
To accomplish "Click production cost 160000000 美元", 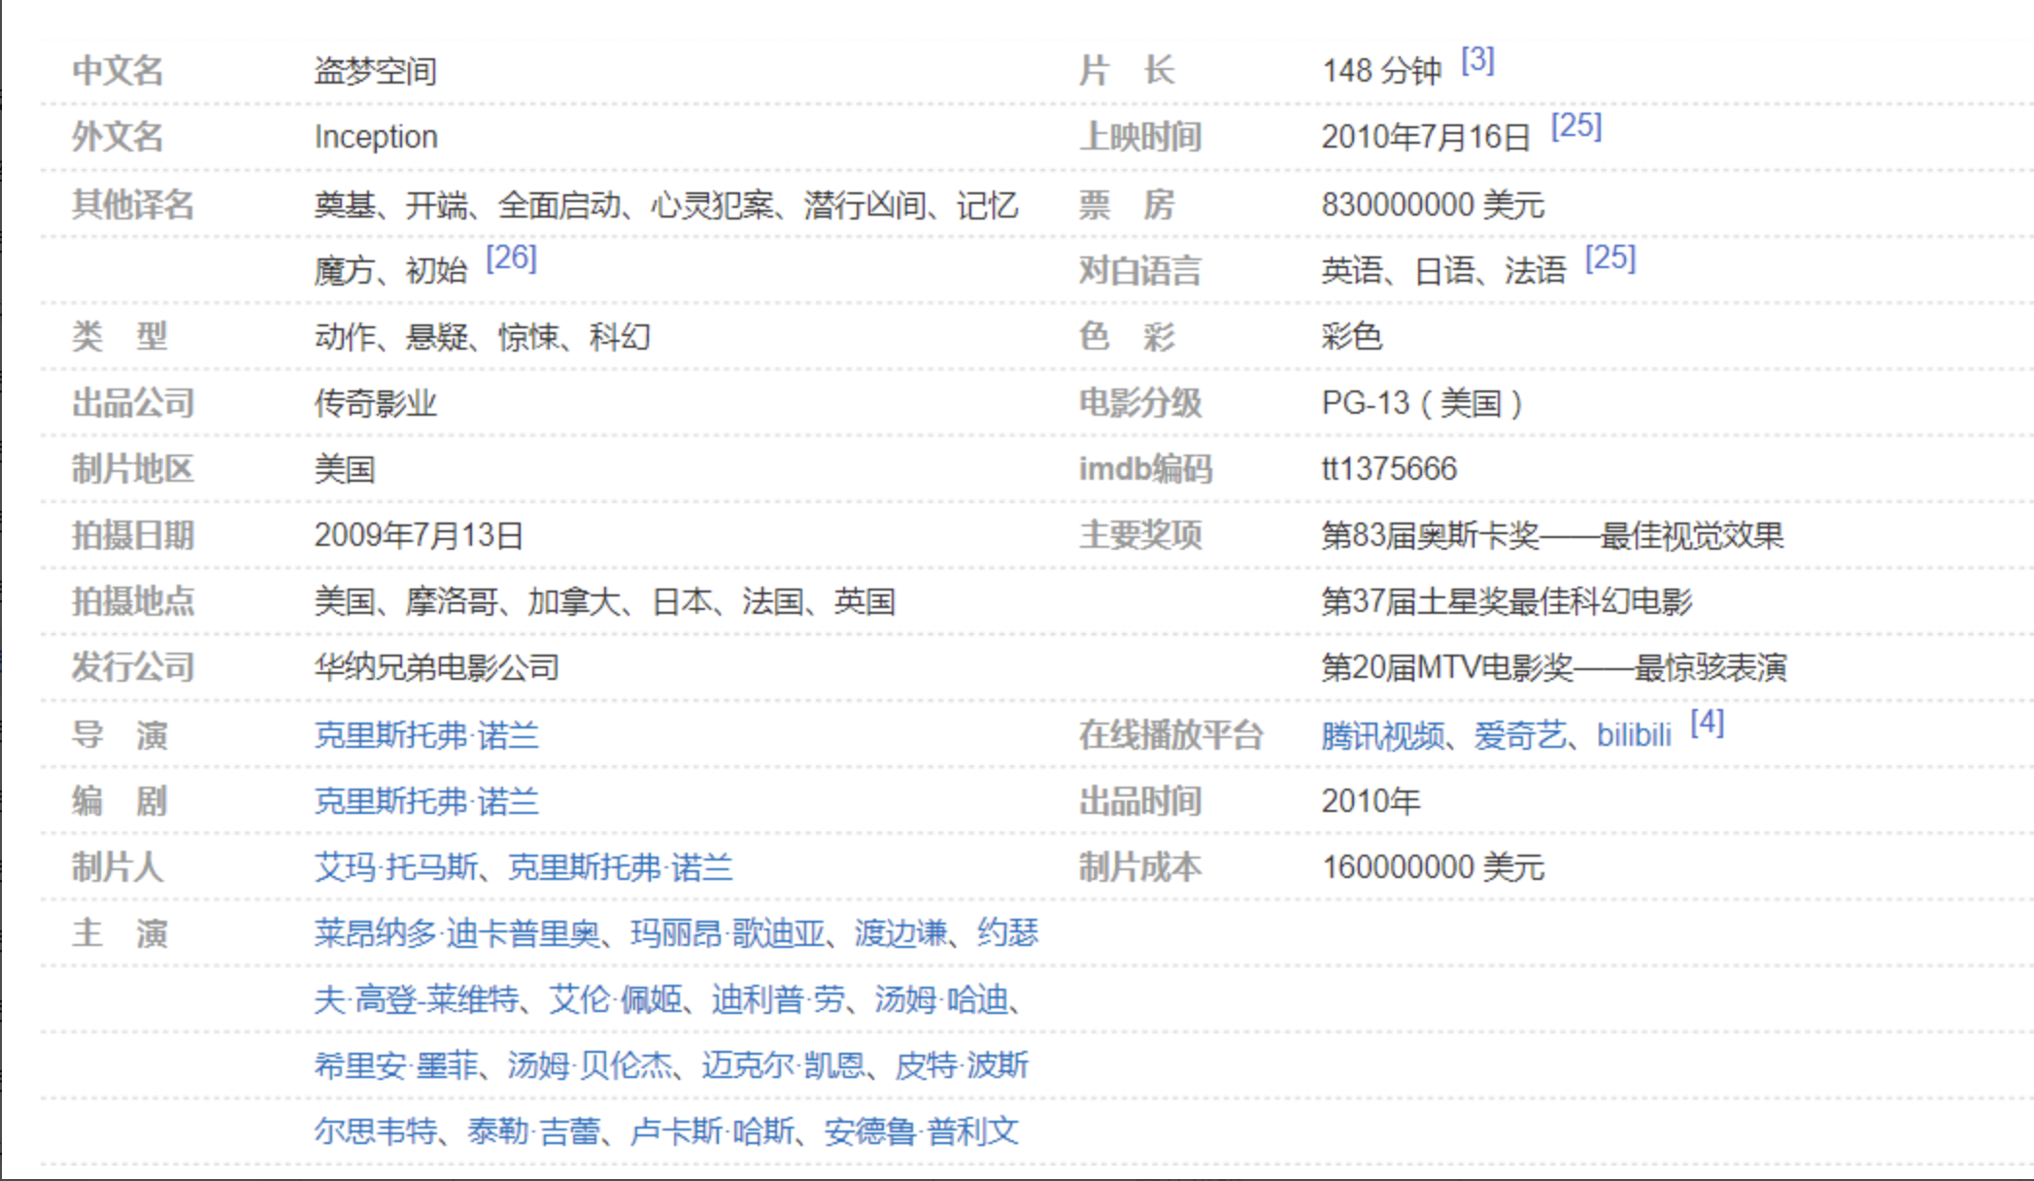I will (1433, 867).
